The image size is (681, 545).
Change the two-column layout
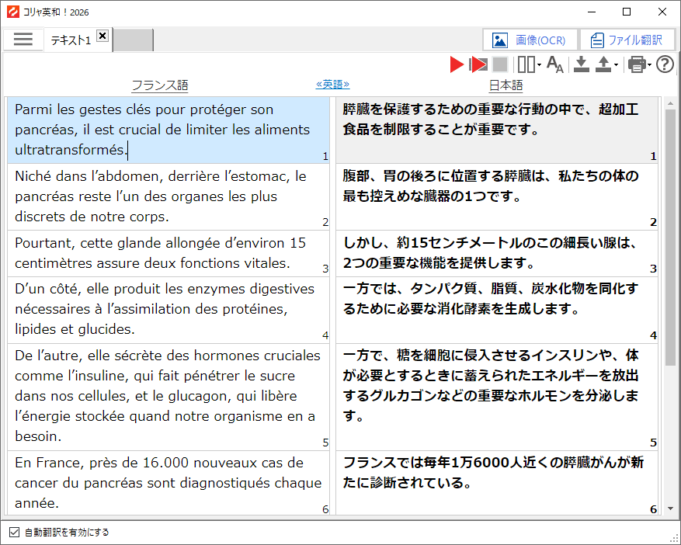click(x=526, y=64)
